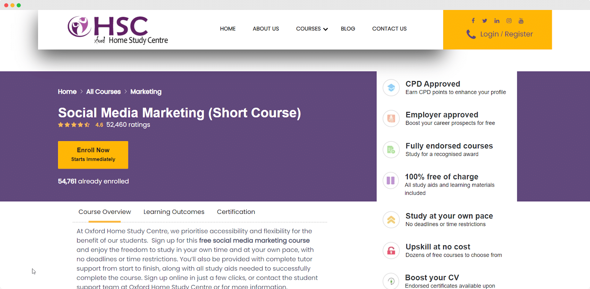Click the Study at your own pace heading

[x=449, y=216]
